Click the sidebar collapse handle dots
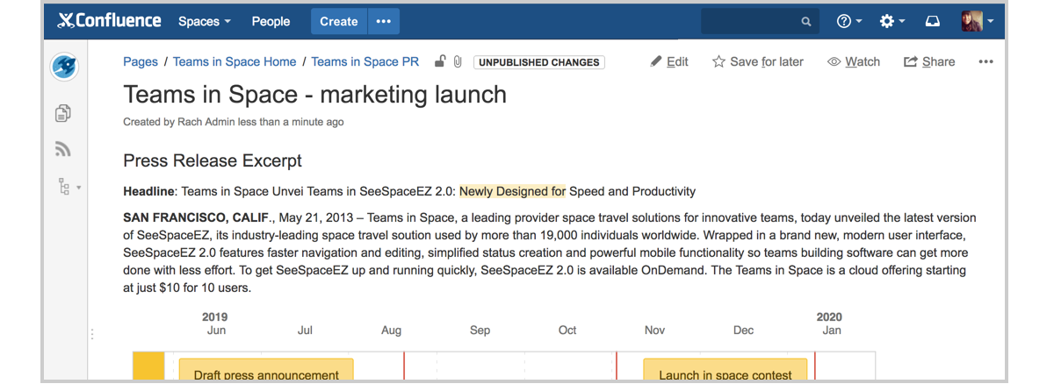The image size is (1054, 384). tap(92, 334)
